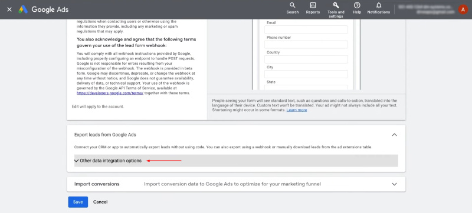Click the account avatar 'A'
Image resolution: width=472 pixels, height=213 pixels.
[463, 9]
